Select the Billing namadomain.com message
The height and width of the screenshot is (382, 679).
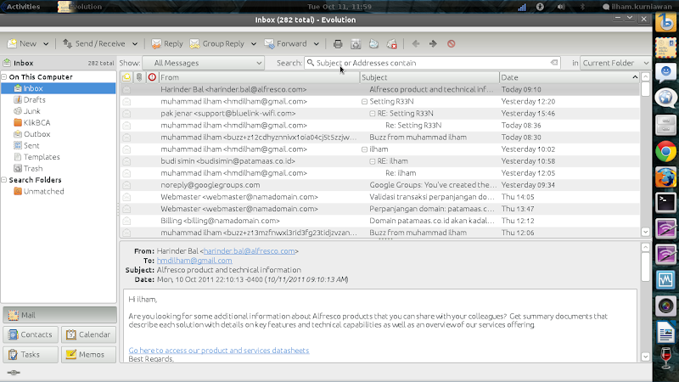pos(379,221)
